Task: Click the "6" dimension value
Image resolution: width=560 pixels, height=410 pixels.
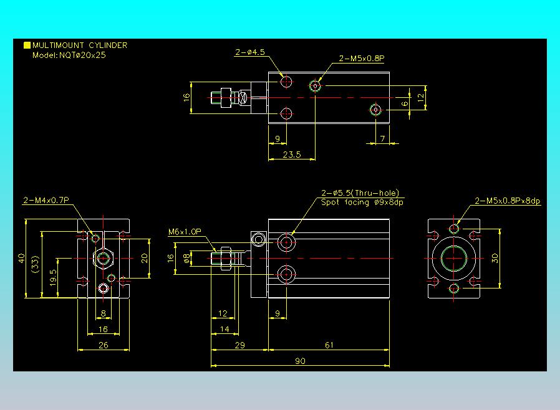Action: pyautogui.click(x=405, y=103)
